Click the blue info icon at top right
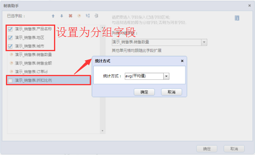This screenshot has height=155, width=255. tap(237, 18)
